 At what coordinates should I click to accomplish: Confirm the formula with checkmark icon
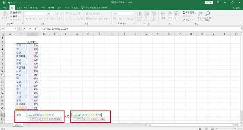(x=30, y=29)
